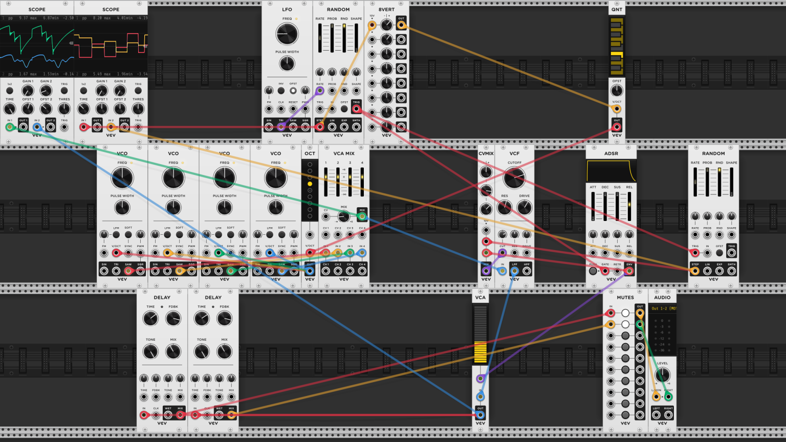Click the LFO CLK input jack
This screenshot has height=442, width=786.
(281, 108)
